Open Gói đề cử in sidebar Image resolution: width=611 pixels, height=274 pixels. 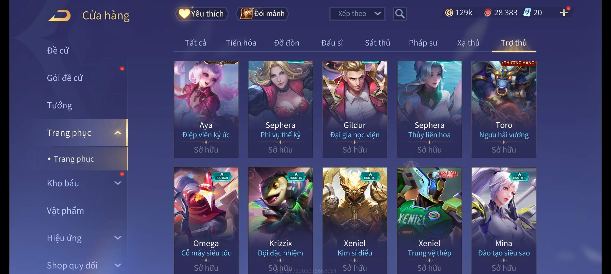65,78
